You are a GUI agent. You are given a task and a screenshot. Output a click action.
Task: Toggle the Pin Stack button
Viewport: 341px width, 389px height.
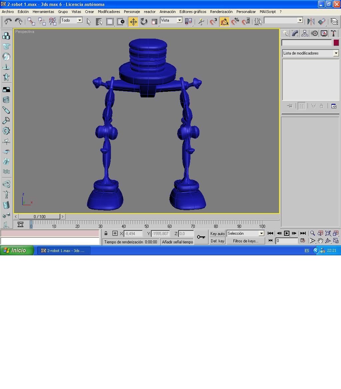(x=290, y=106)
